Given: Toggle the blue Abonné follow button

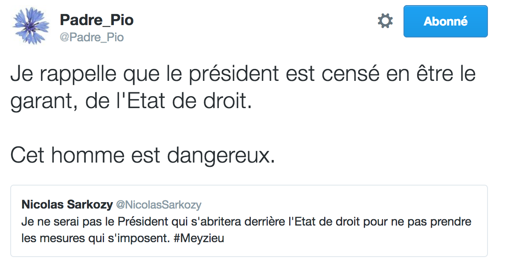Looking at the screenshot, I should [x=445, y=21].
